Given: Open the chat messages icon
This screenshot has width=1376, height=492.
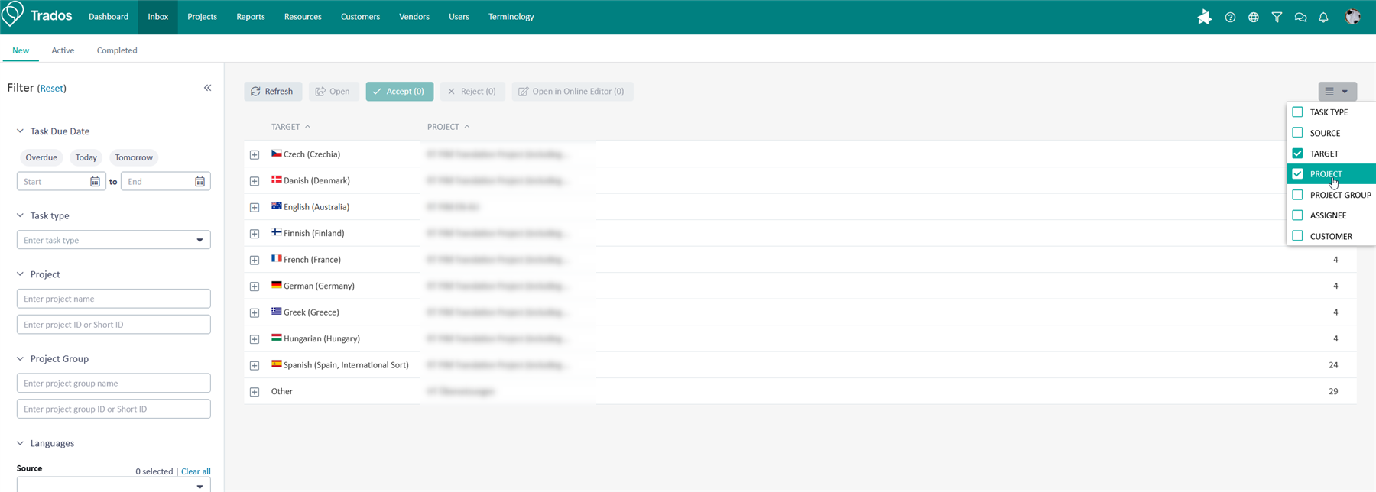Looking at the screenshot, I should [x=1300, y=17].
